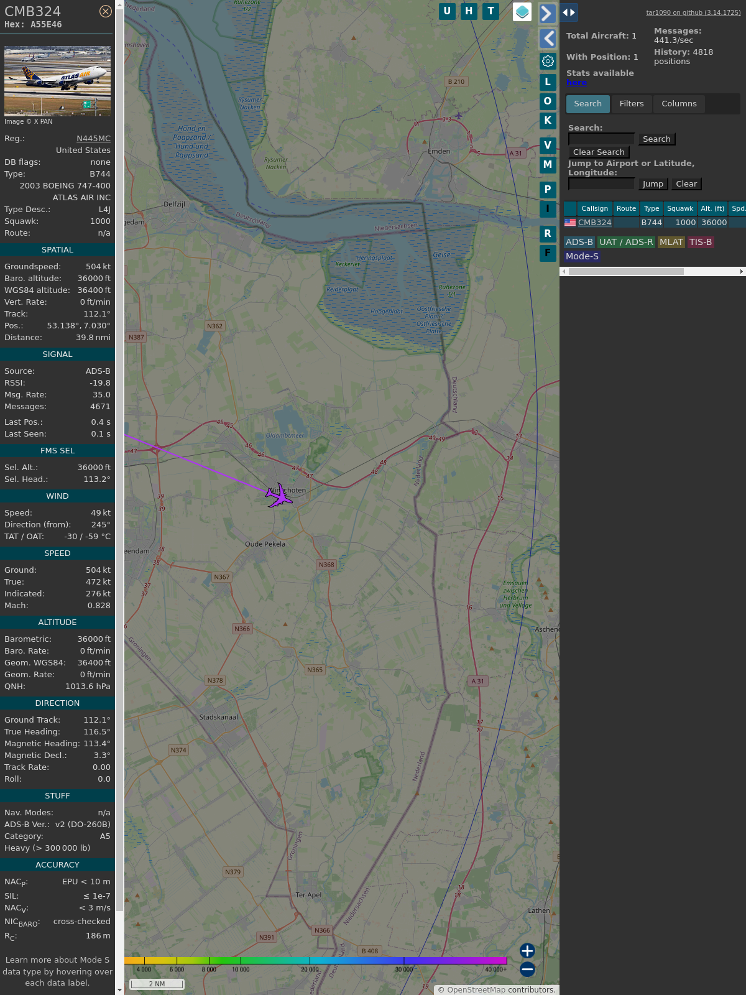
Task: Toggle the P map button
Action: click(x=548, y=190)
